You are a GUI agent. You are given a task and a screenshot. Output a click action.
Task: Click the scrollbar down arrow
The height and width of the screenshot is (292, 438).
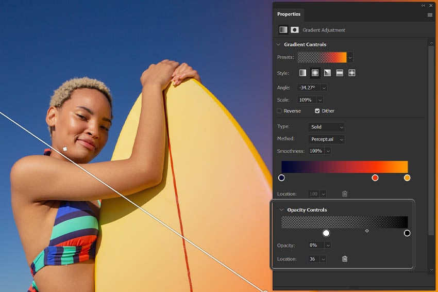pos(432,270)
